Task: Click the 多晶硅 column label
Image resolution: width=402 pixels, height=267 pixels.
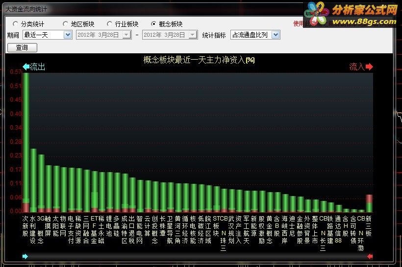Action: [x=116, y=226]
